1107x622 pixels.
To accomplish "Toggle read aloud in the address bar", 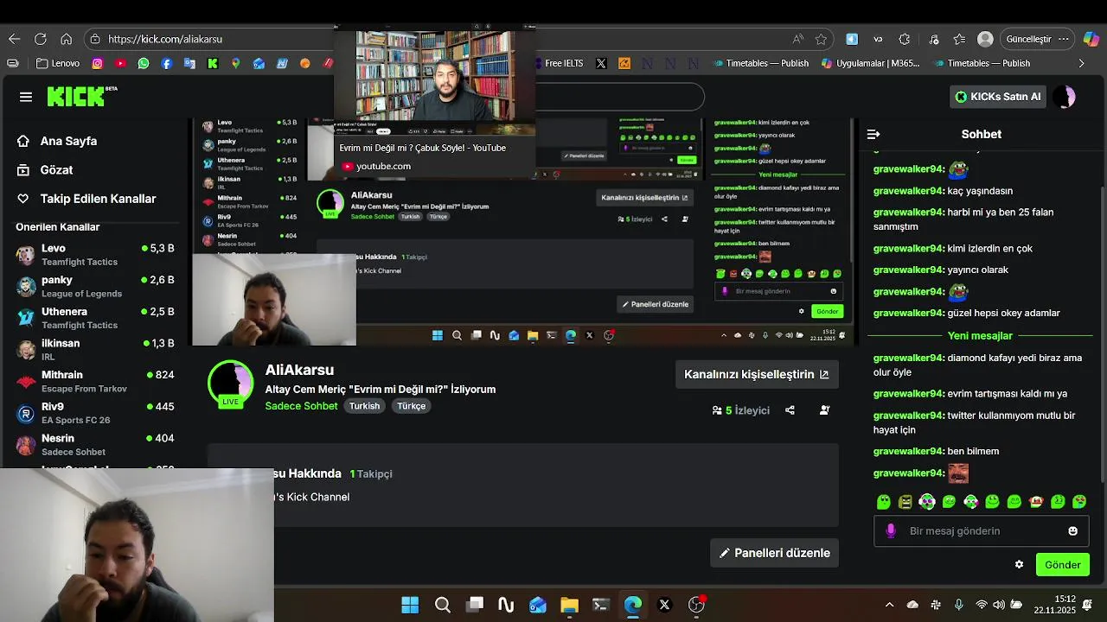I will coord(797,39).
